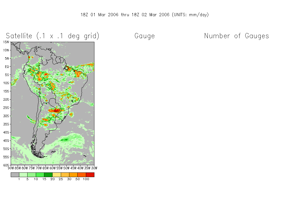Viewport: 289px width, 220px height.
Task: Click the 45S latitude label
Action: click(6, 141)
